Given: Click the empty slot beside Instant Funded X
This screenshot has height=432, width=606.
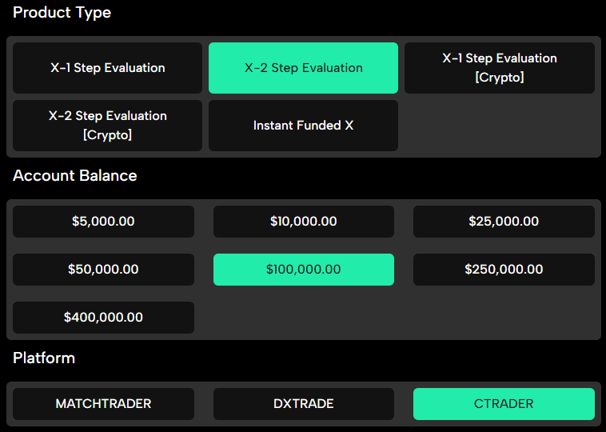Looking at the screenshot, I should [x=500, y=126].
